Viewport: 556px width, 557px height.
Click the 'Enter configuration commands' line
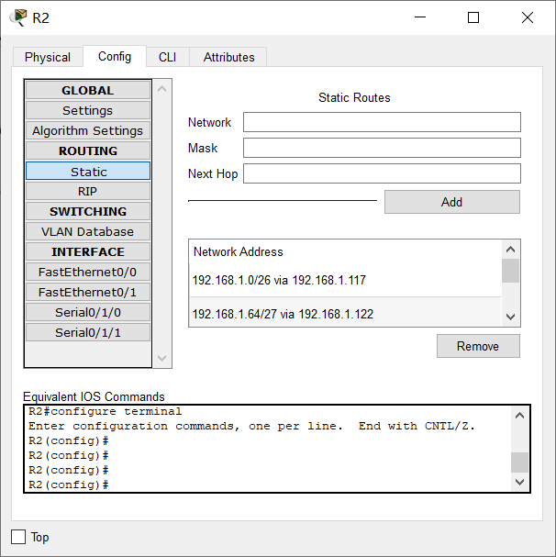pos(251,426)
